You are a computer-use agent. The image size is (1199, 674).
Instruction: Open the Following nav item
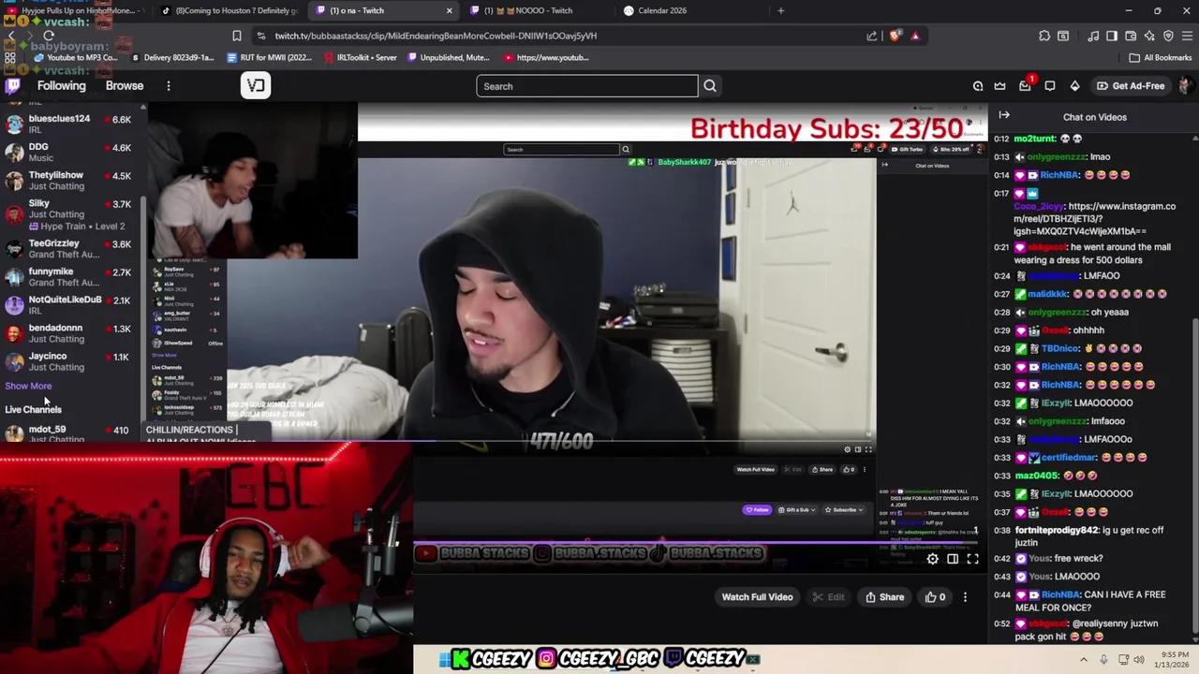[x=61, y=86]
